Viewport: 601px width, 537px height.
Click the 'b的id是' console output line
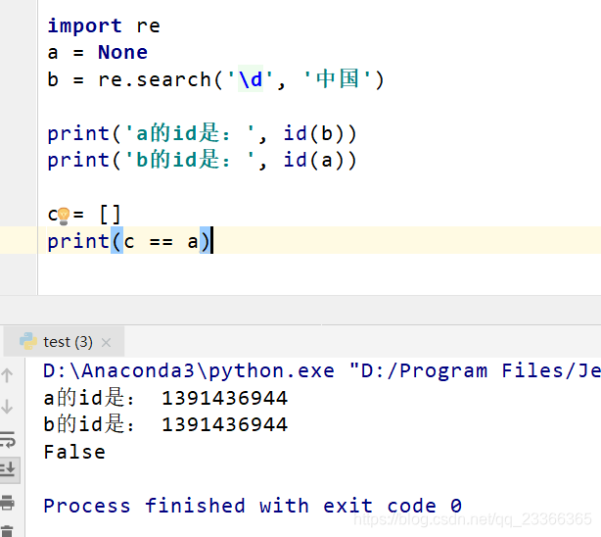165,424
